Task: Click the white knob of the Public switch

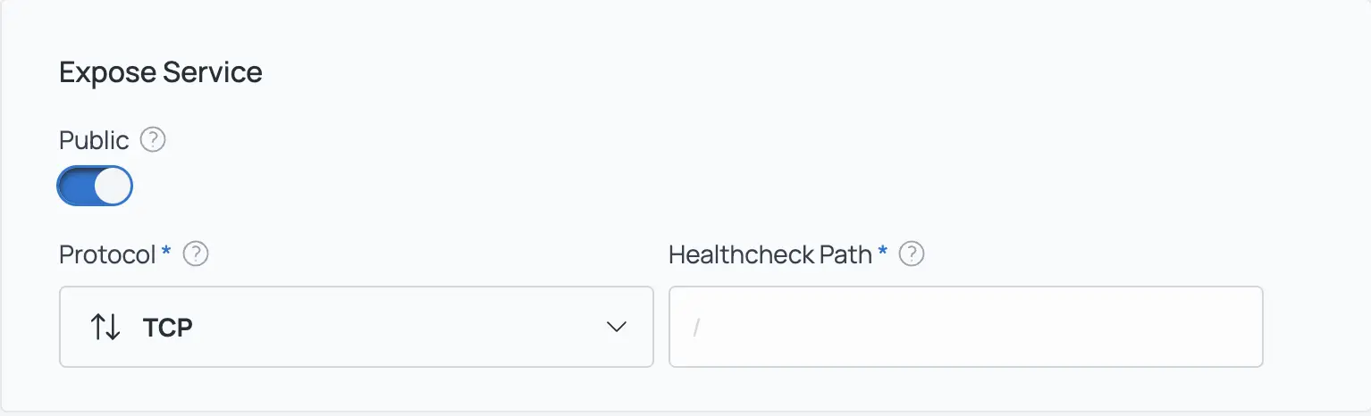Action: click(x=113, y=186)
